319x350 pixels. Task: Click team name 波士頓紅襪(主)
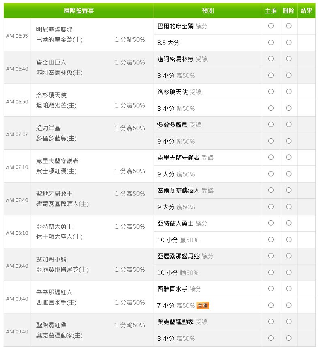pyautogui.click(x=56, y=171)
